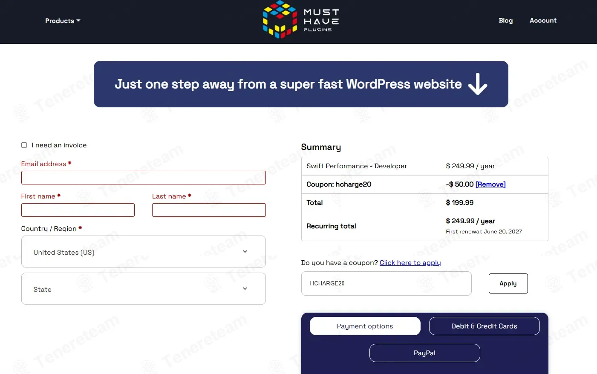Click the 'Country / Region' field label
Image resolution: width=597 pixels, height=374 pixels.
coord(49,229)
